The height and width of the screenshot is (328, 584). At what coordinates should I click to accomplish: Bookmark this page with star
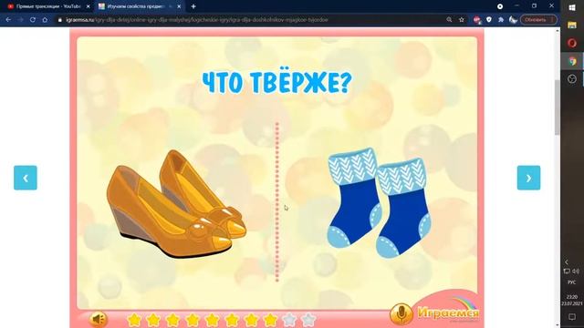462,20
